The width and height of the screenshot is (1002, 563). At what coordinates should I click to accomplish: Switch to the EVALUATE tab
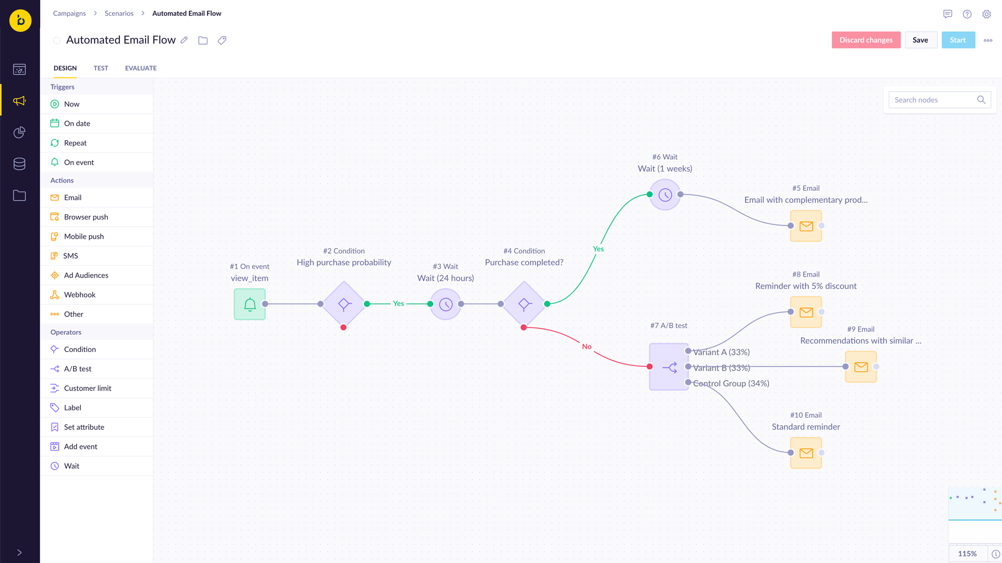pos(140,68)
